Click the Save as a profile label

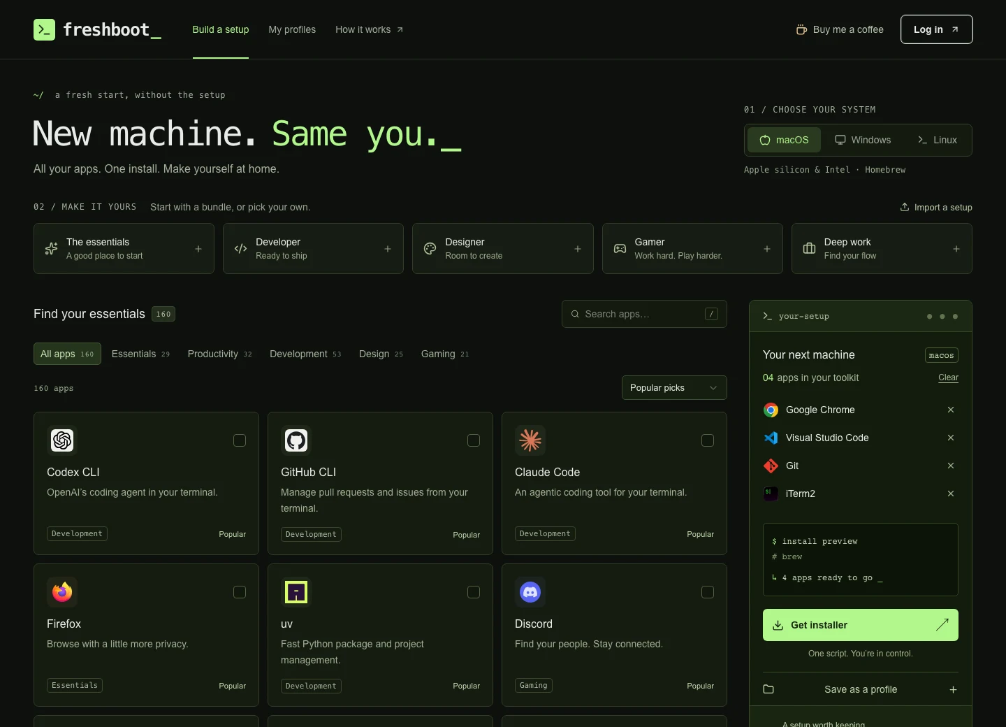click(x=861, y=689)
